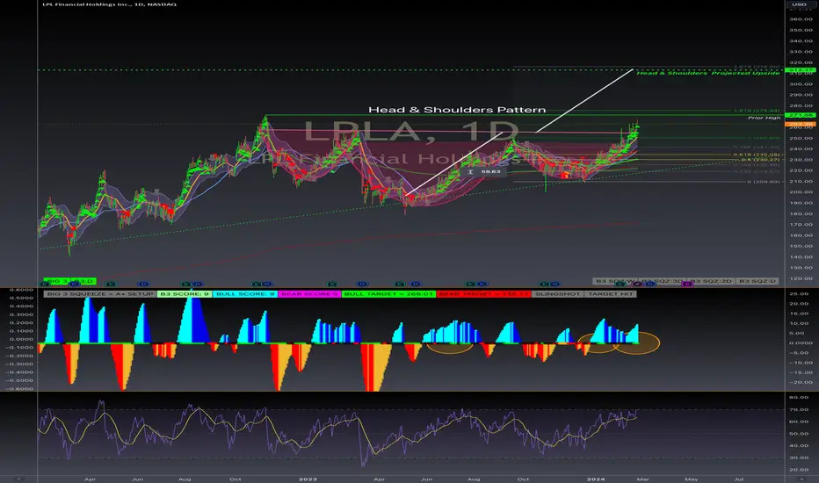The image size is (819, 483).
Task: Click the Prior High annotation label
Action: click(x=764, y=118)
